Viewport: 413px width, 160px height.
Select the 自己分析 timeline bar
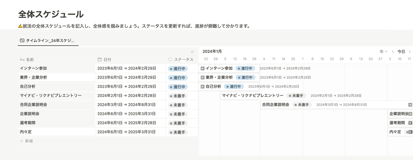(229, 86)
